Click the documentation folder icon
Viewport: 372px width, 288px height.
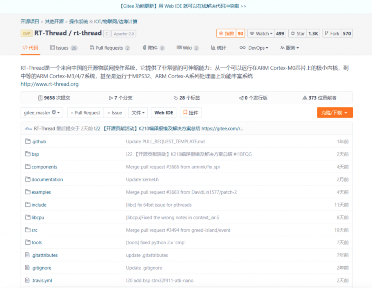click(x=28, y=179)
